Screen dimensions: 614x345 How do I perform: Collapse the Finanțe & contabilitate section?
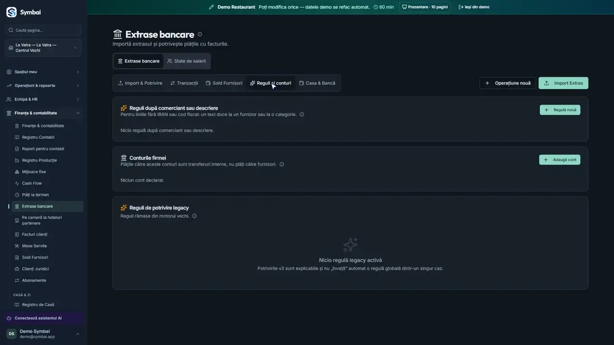tap(43, 113)
